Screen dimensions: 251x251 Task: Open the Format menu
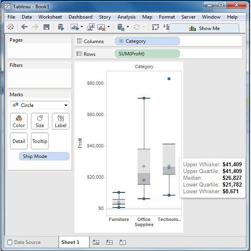click(167, 17)
